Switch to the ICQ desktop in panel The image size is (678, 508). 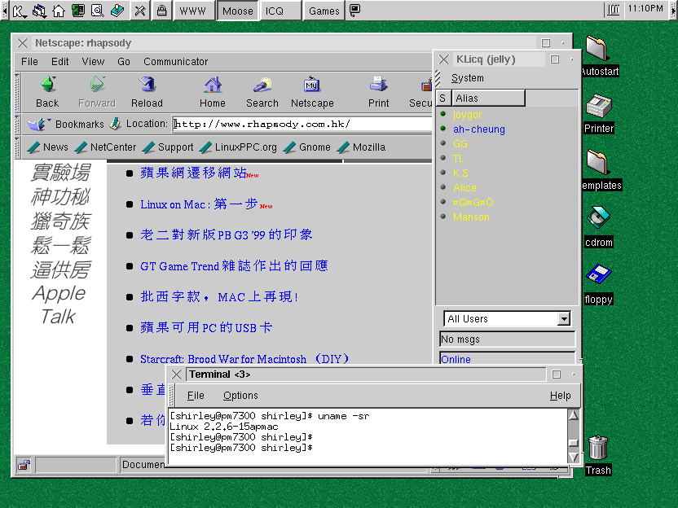pyautogui.click(x=275, y=11)
